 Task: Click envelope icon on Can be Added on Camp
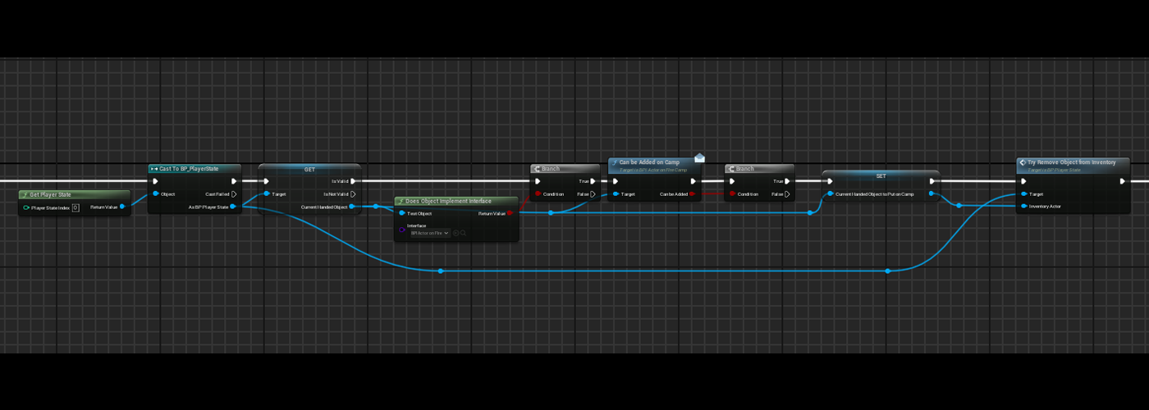click(699, 157)
